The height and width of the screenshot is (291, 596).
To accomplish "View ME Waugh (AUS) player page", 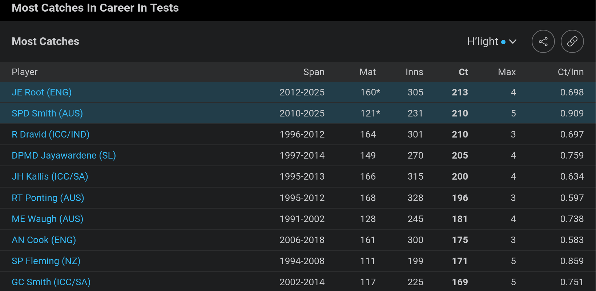I will pyautogui.click(x=48, y=219).
